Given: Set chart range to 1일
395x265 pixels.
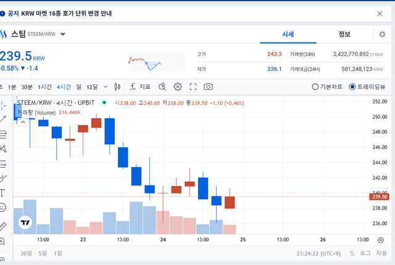Looking at the screenshot, I should pyautogui.click(x=57, y=253).
